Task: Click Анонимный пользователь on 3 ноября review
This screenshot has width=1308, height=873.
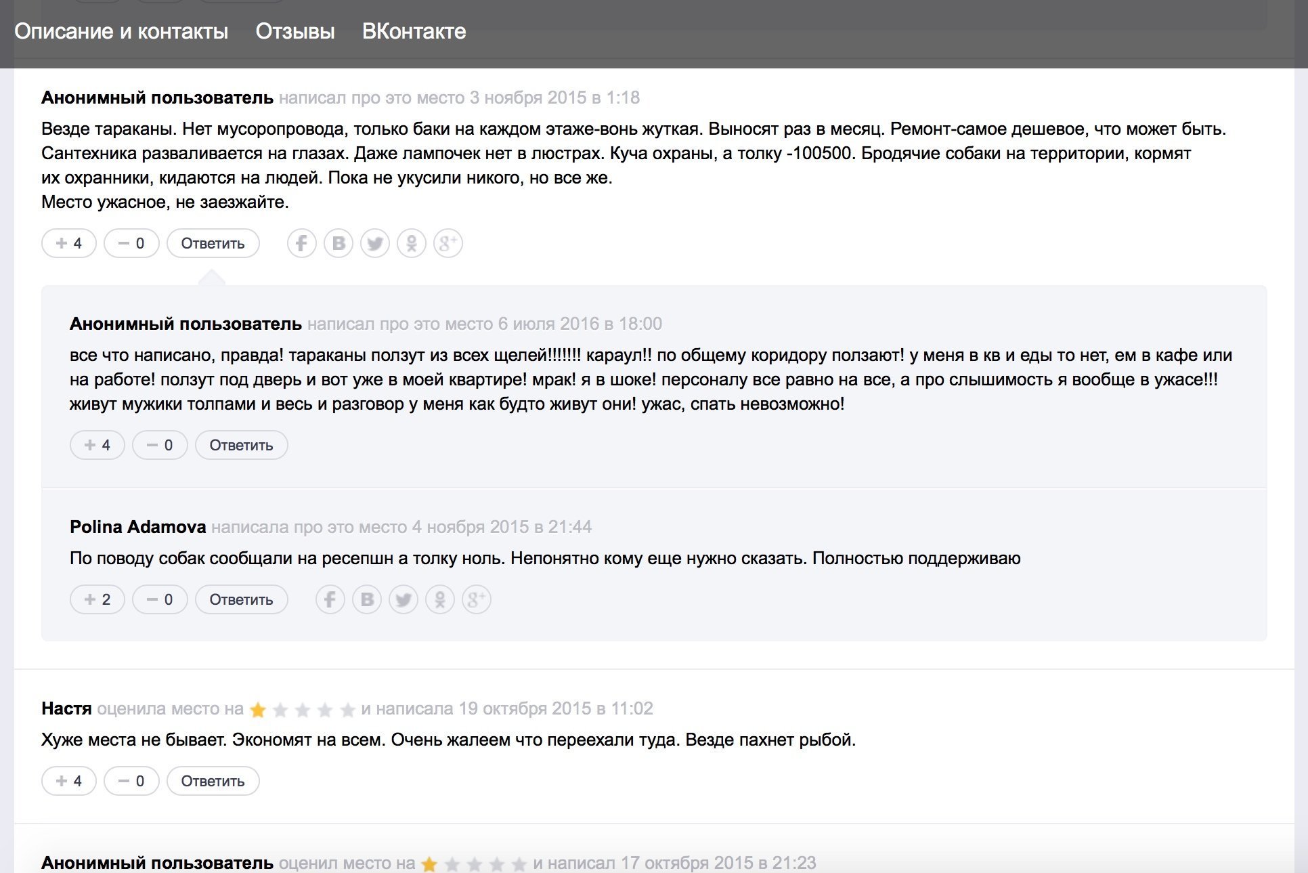Action: (157, 98)
